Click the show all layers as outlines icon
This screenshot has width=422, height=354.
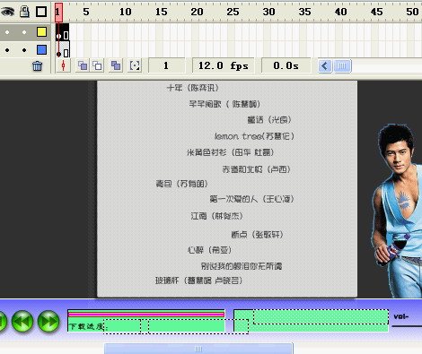[41, 12]
